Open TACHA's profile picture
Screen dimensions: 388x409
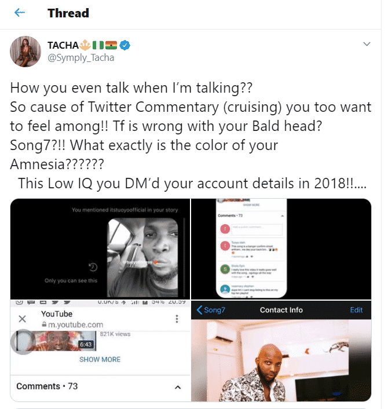pyautogui.click(x=25, y=52)
